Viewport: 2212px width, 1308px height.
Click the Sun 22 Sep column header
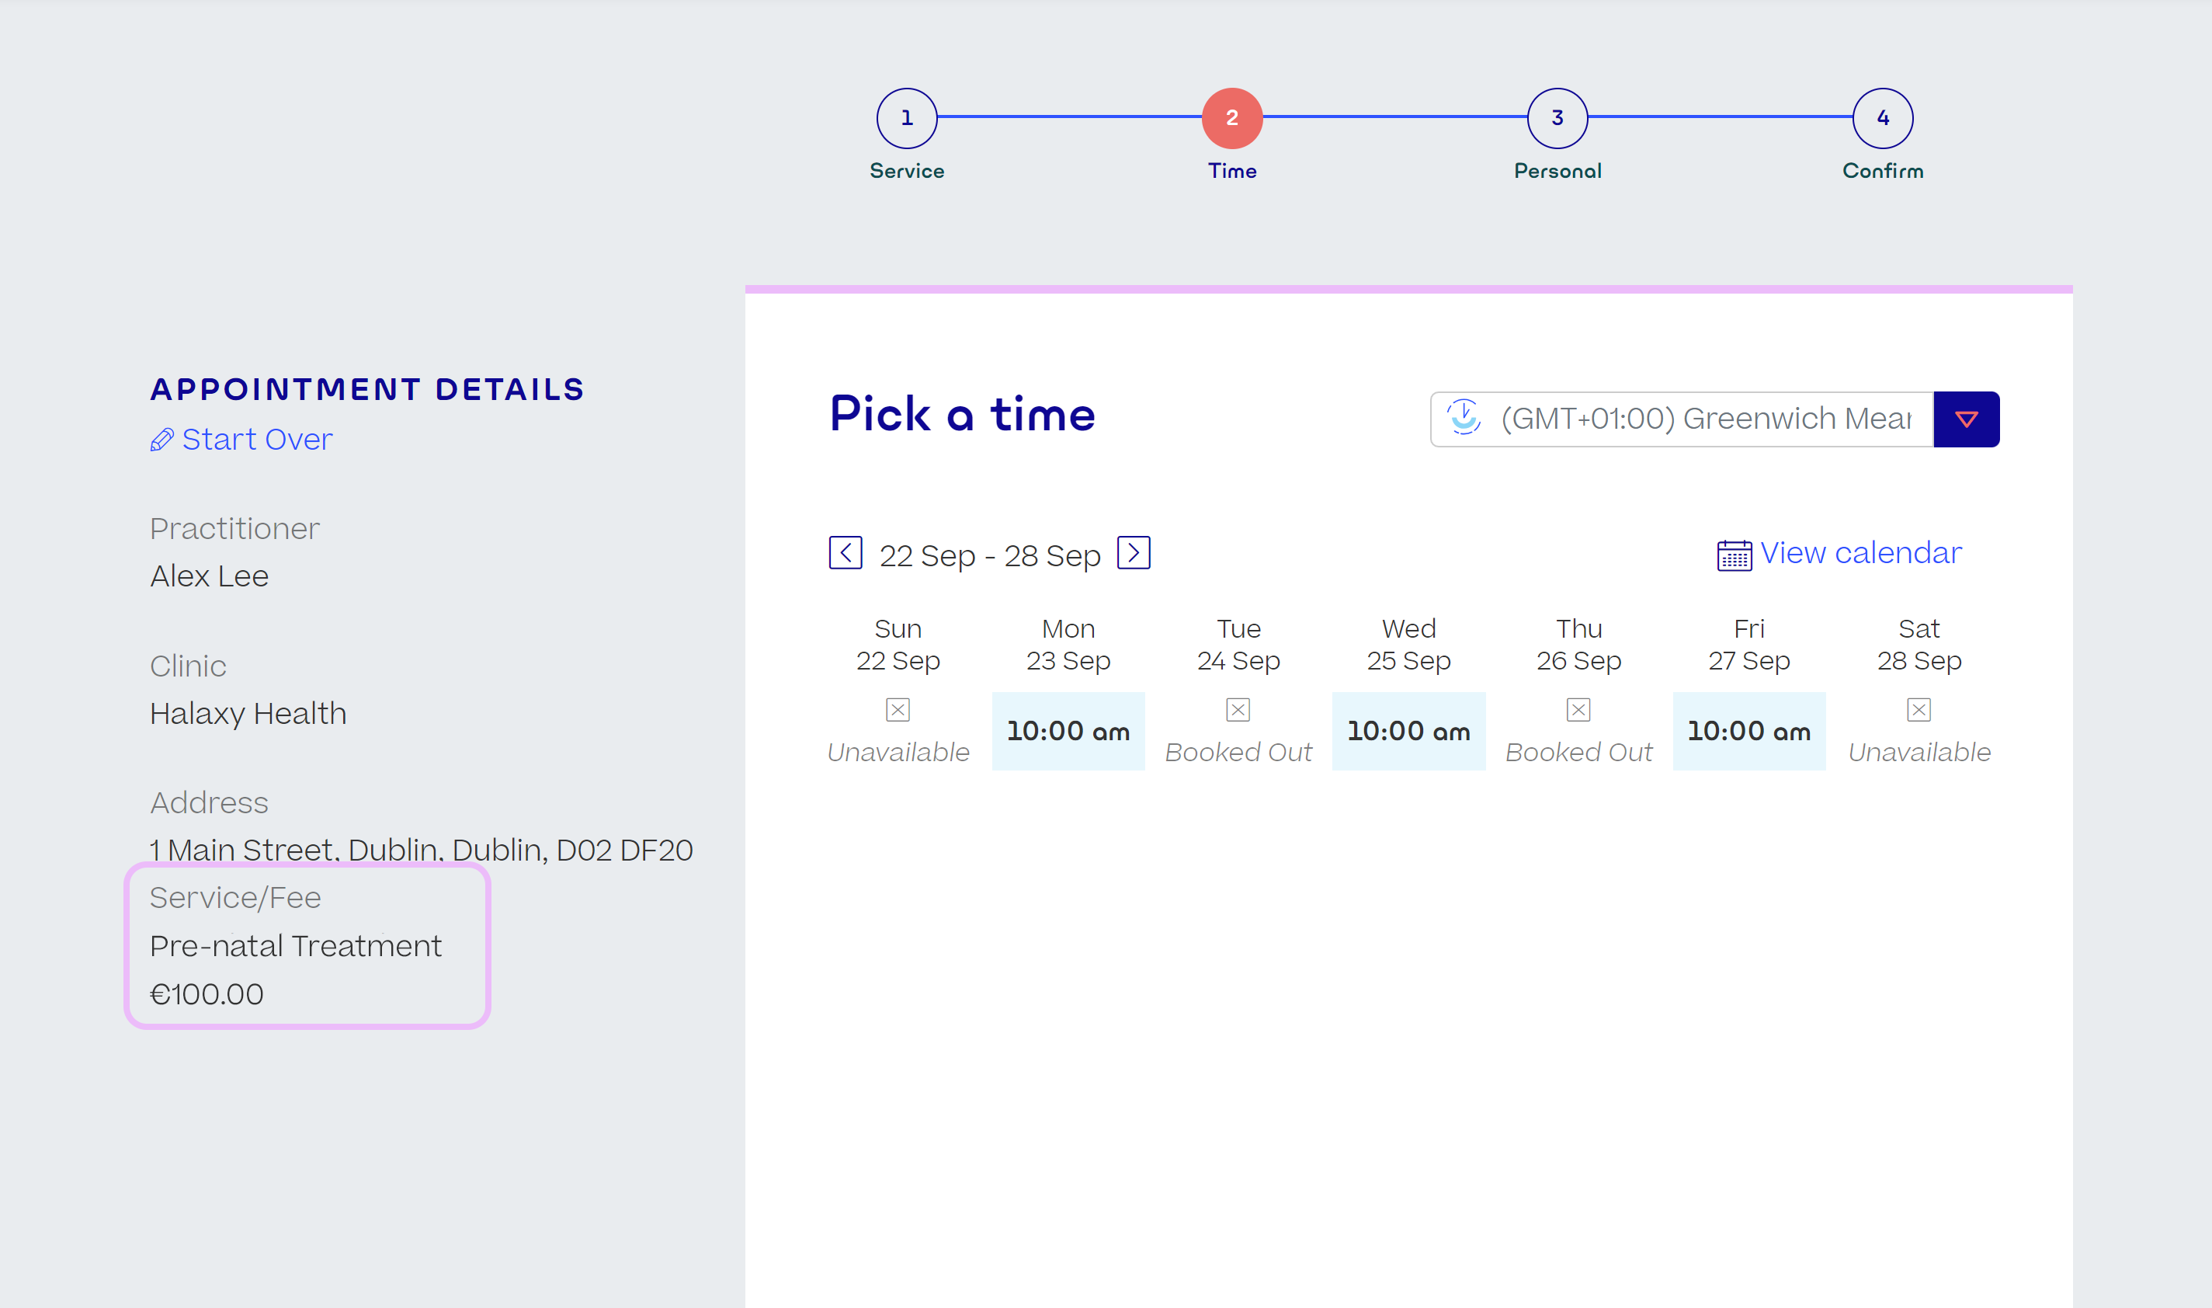point(898,645)
